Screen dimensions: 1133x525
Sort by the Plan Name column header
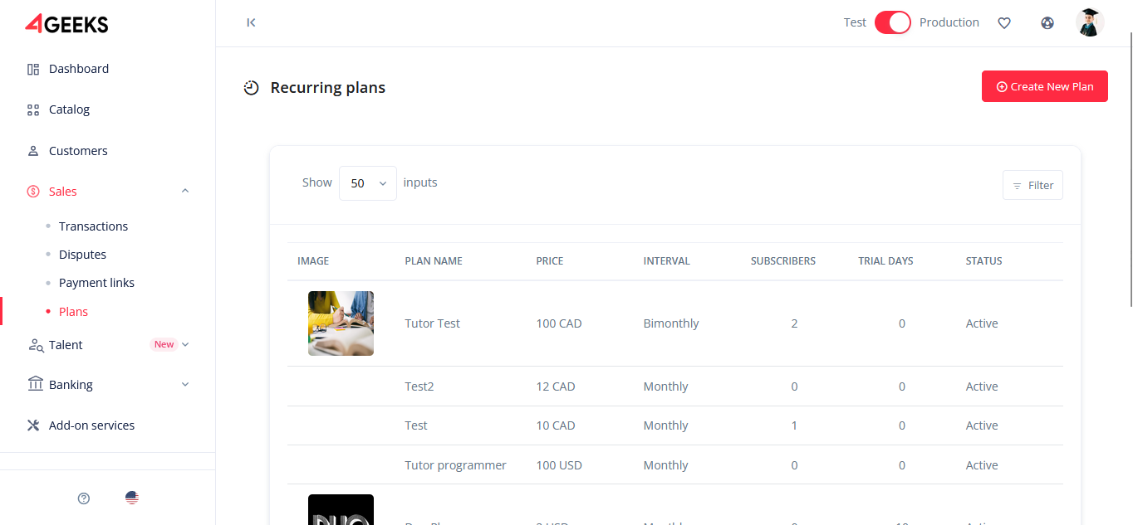point(434,261)
